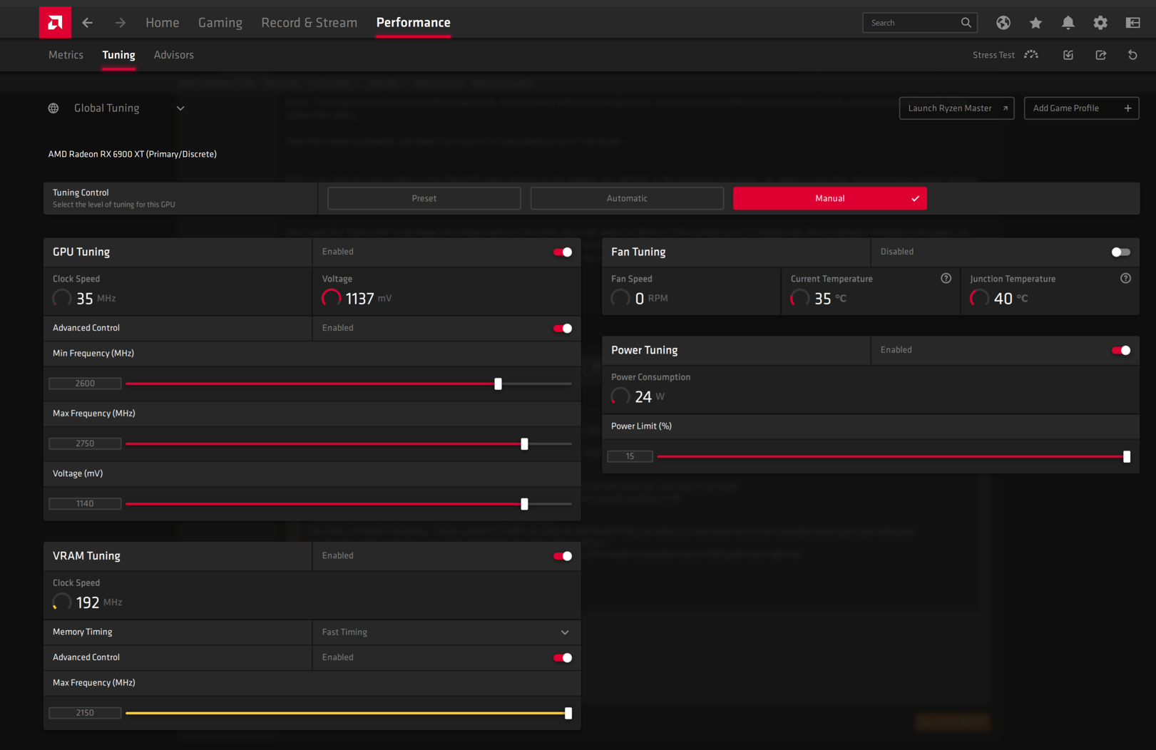Click the VRAM Max Frequency 2150 value box
Viewport: 1156px width, 750px height.
(x=85, y=713)
